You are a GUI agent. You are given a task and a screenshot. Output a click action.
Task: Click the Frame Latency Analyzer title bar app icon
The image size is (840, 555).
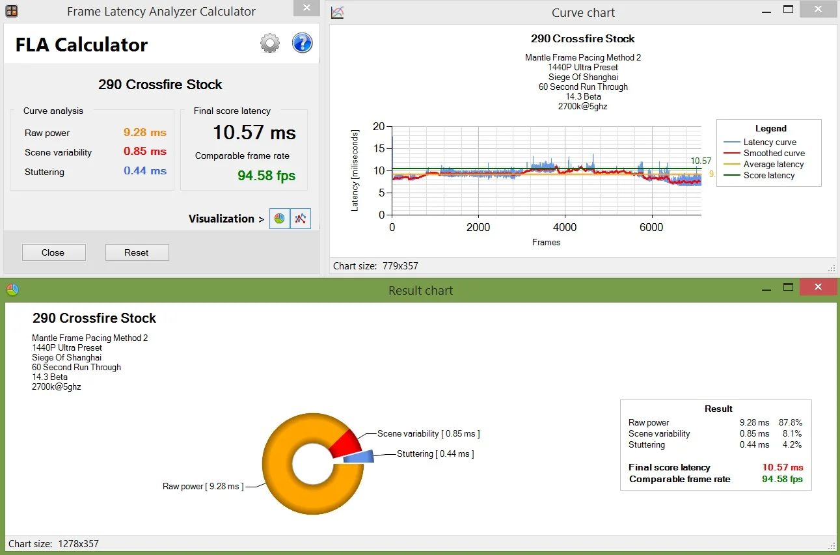pos(12,11)
